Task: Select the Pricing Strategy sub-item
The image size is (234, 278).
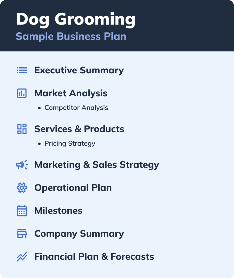Action: tap(70, 143)
